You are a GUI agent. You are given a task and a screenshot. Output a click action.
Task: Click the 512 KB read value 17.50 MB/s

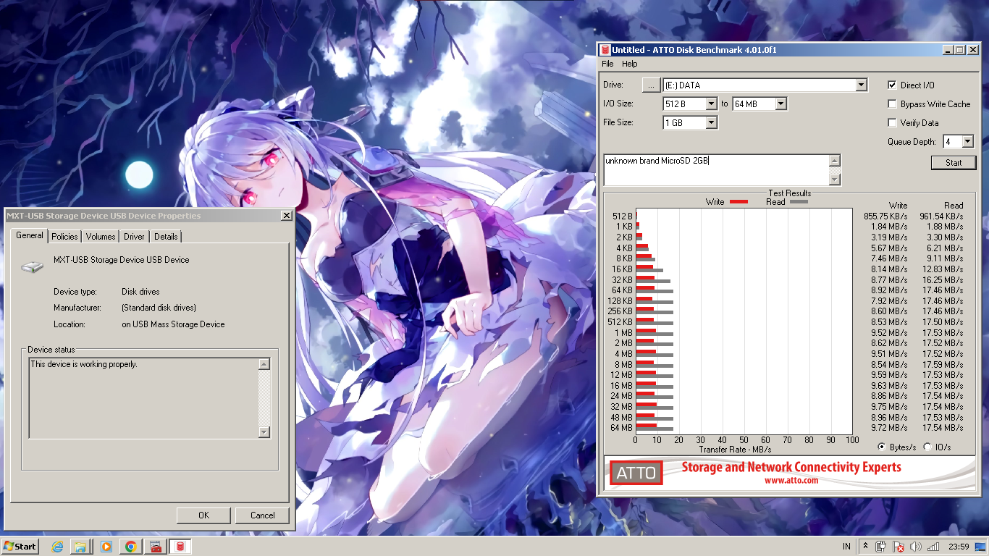pyautogui.click(x=943, y=322)
